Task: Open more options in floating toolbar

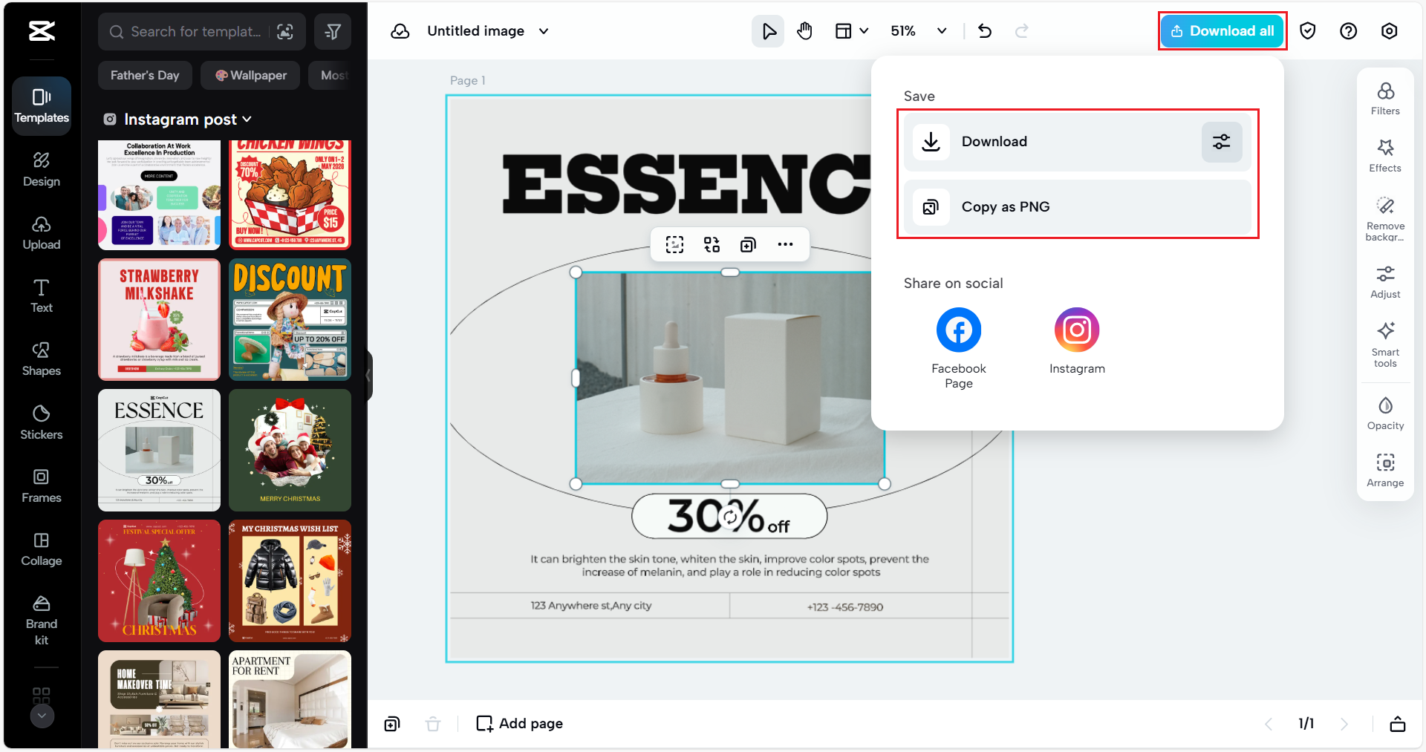Action: 785,244
